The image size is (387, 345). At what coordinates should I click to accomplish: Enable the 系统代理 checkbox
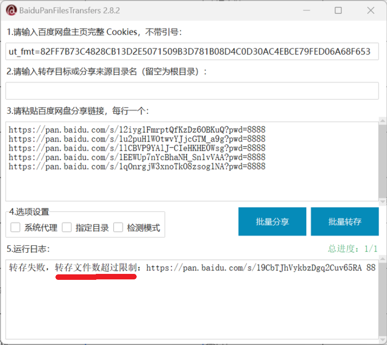16,227
